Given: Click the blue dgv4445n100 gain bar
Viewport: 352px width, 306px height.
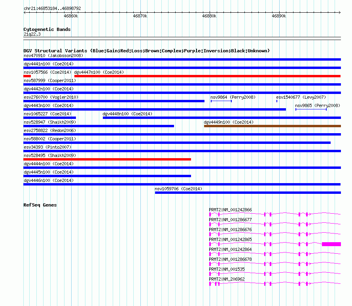Looking at the screenshot, I should tap(107, 176).
